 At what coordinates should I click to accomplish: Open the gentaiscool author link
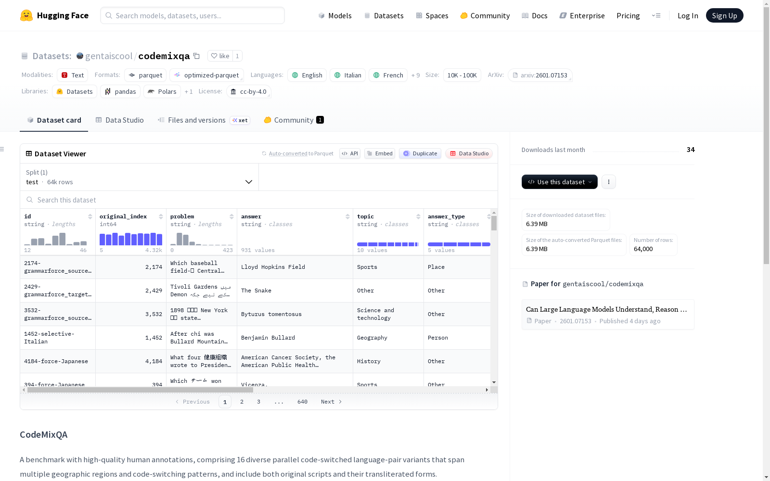pyautogui.click(x=109, y=56)
